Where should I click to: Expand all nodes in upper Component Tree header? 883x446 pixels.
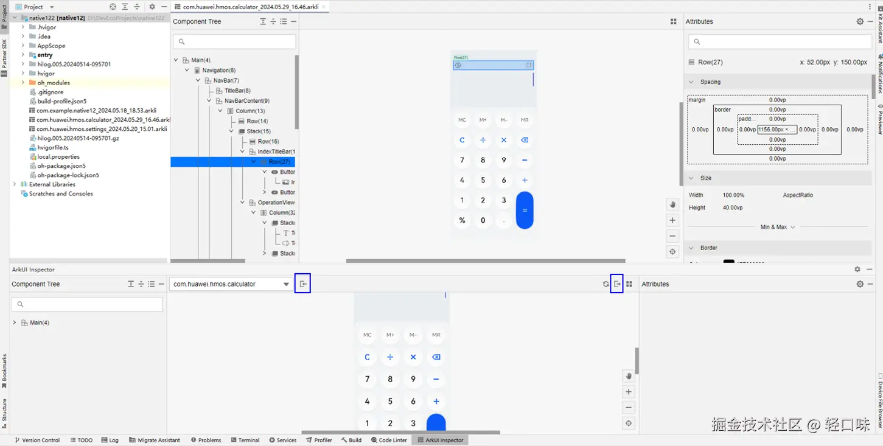(263, 21)
